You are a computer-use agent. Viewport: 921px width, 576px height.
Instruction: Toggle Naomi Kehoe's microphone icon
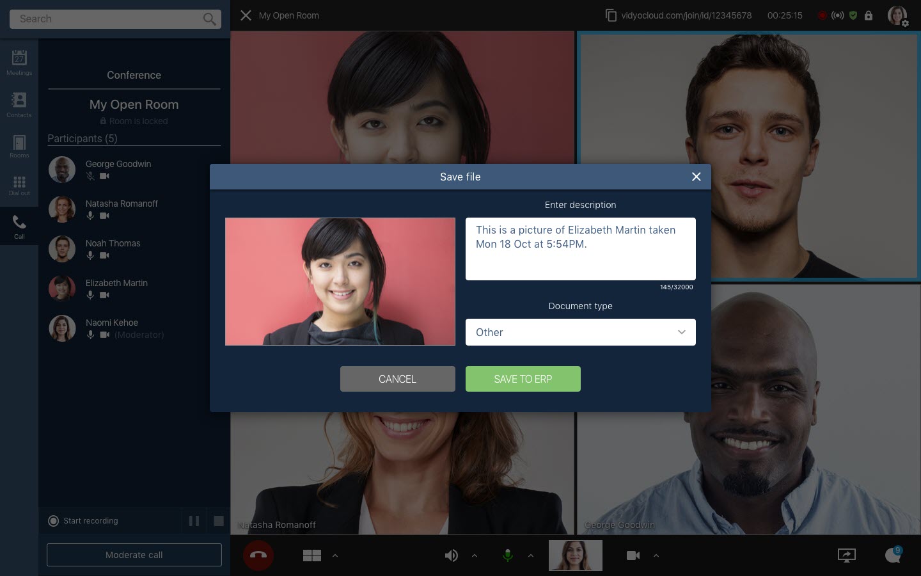90,335
